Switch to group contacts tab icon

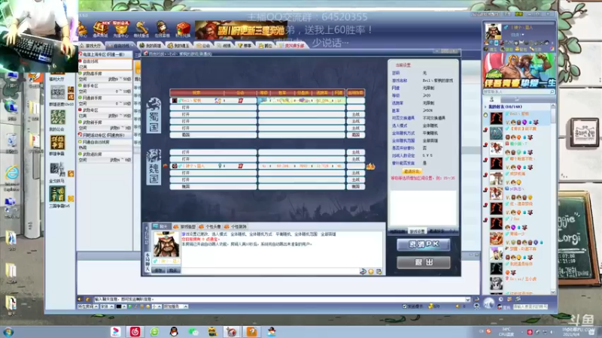[517, 100]
